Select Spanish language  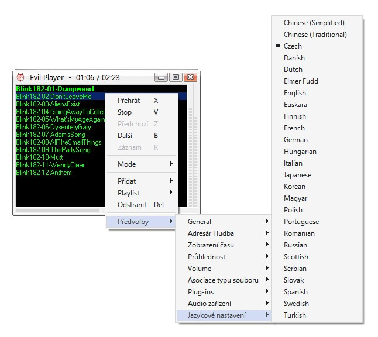317,292
